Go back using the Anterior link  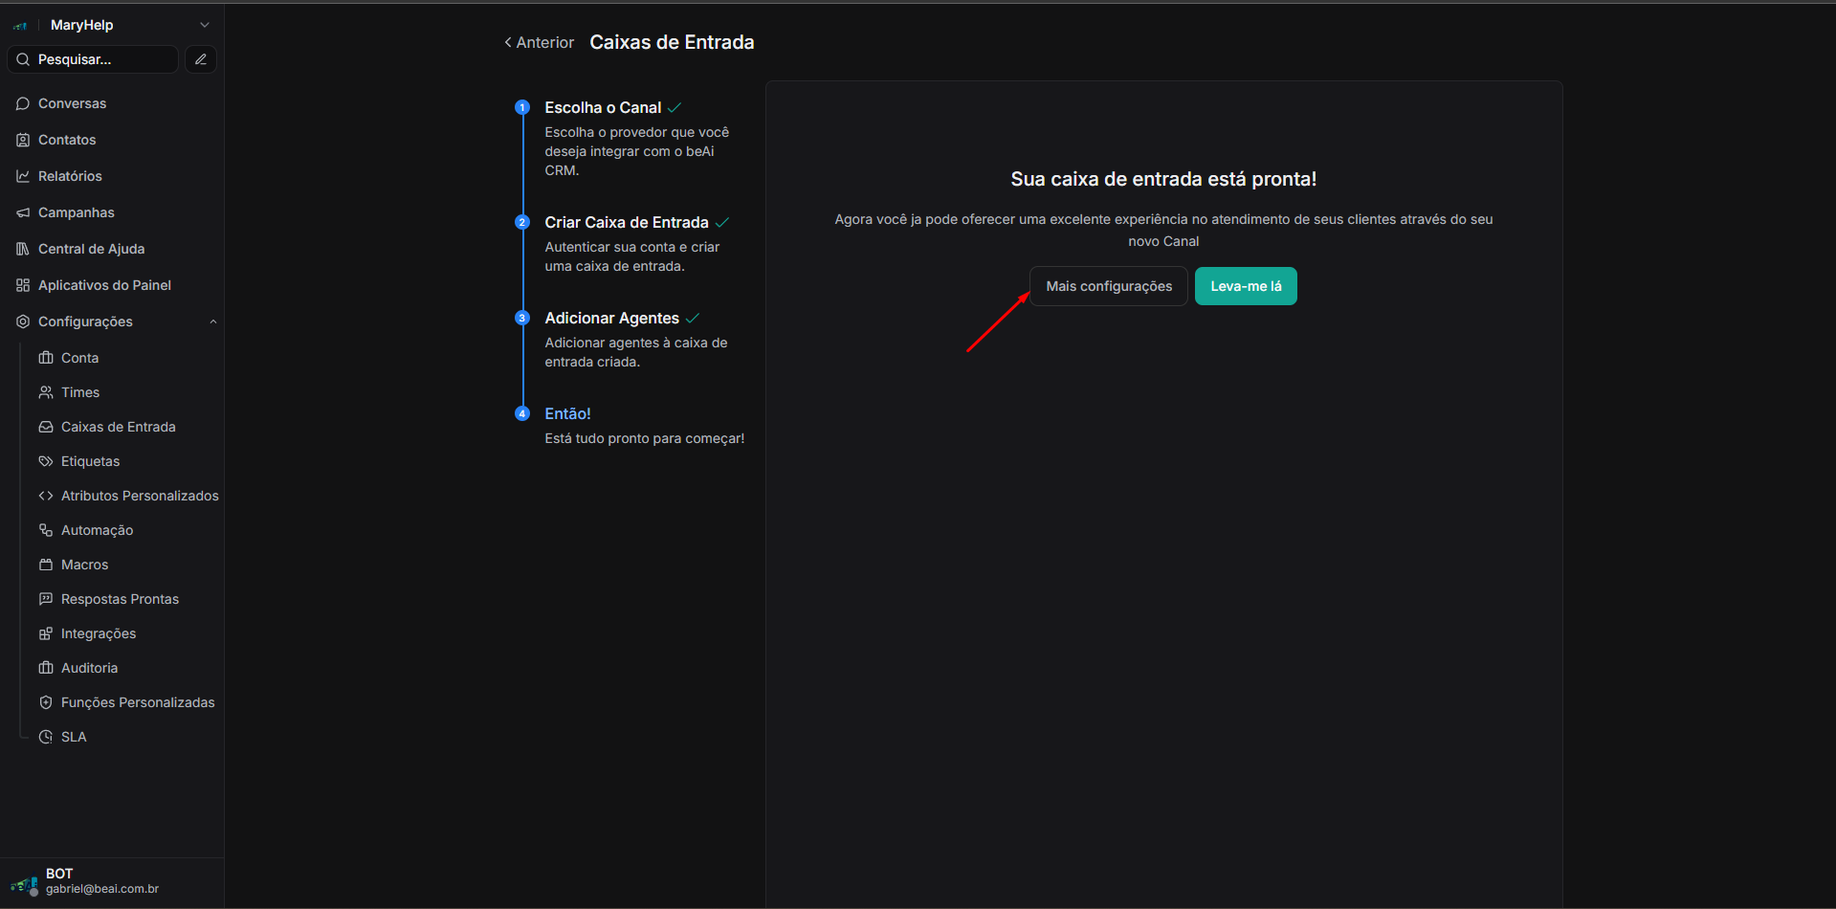pos(540,43)
